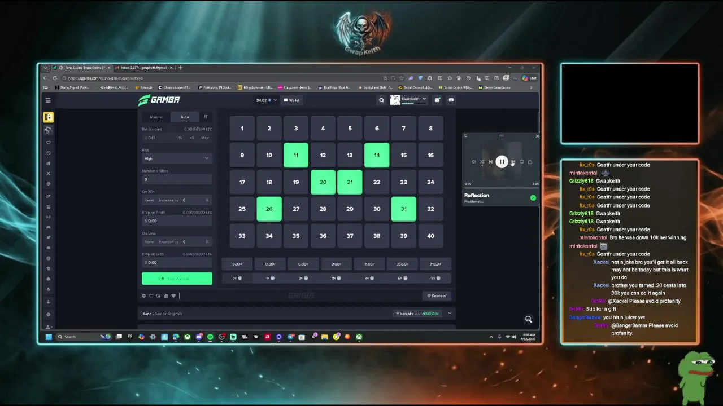Image resolution: width=723 pixels, height=406 pixels.
Task: Go to previous track in mini player
Action: pos(490,162)
